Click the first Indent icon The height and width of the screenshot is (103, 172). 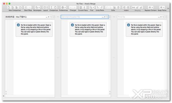[x=124, y=7]
